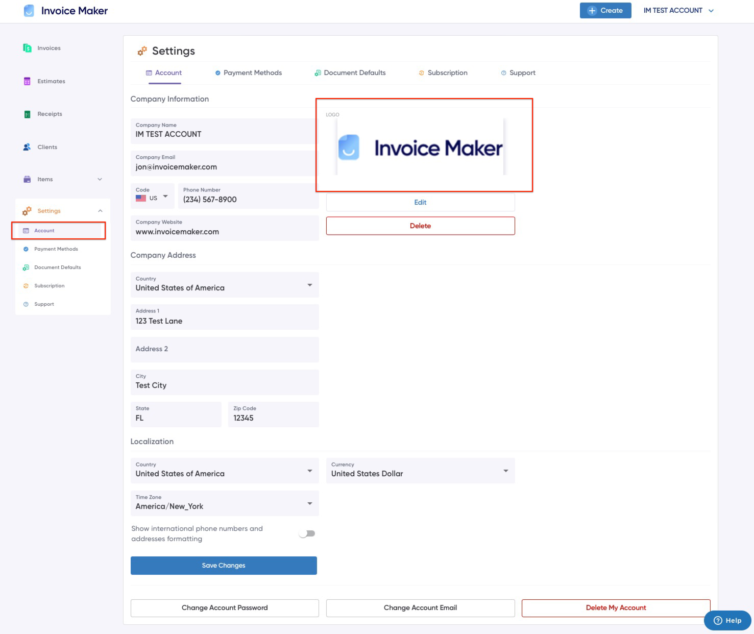Open Estimates via its sidebar icon
754x634 pixels.
pos(27,81)
